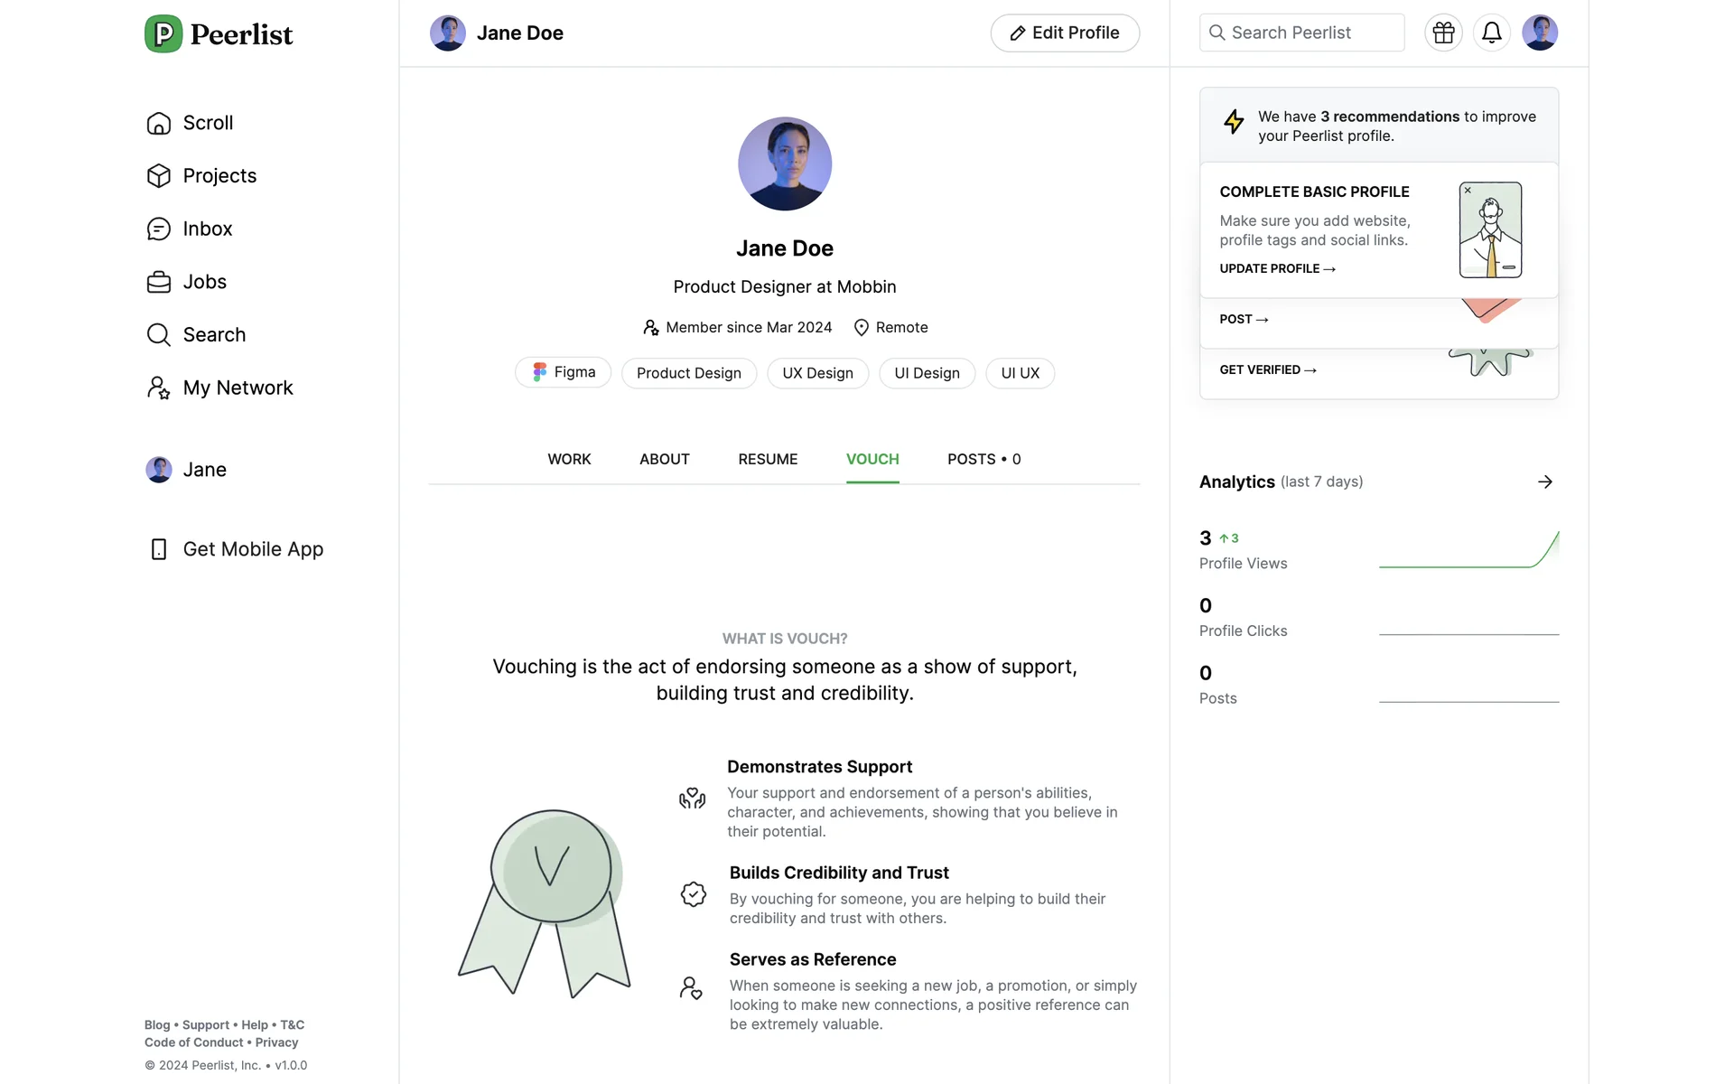Click the Figma skill tag
Screen dimensions: 1734x1084
coord(563,373)
